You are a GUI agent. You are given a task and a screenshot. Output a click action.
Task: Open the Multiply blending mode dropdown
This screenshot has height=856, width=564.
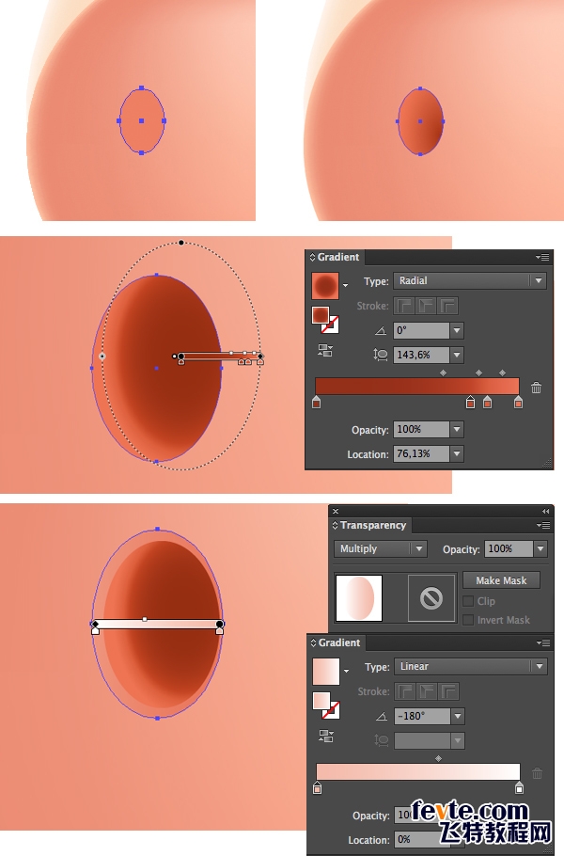pos(380,548)
